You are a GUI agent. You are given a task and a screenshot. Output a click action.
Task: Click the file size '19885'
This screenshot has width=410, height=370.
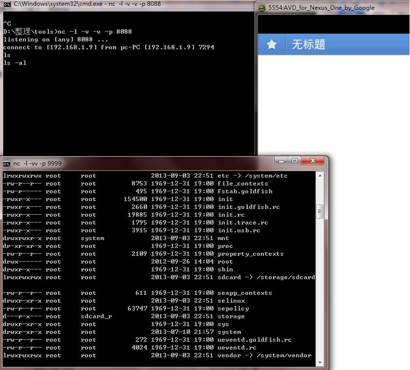coord(137,215)
